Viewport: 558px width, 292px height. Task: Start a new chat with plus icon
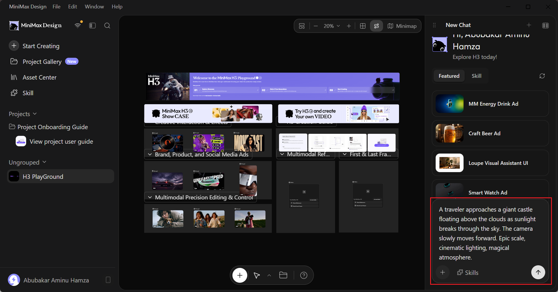(x=529, y=25)
